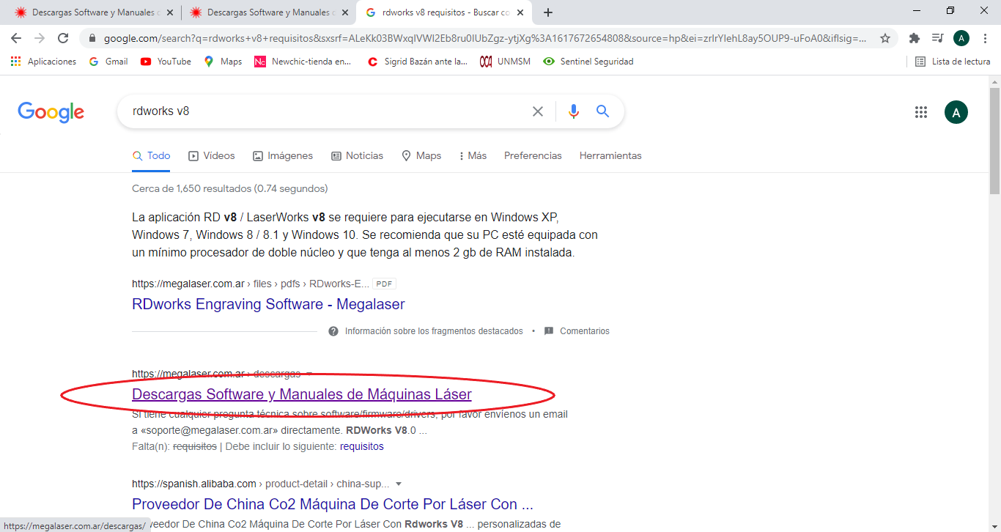The height and width of the screenshot is (532, 1001).
Task: Open the Chrome profile avatar in the toolbar
Action: [961, 38]
